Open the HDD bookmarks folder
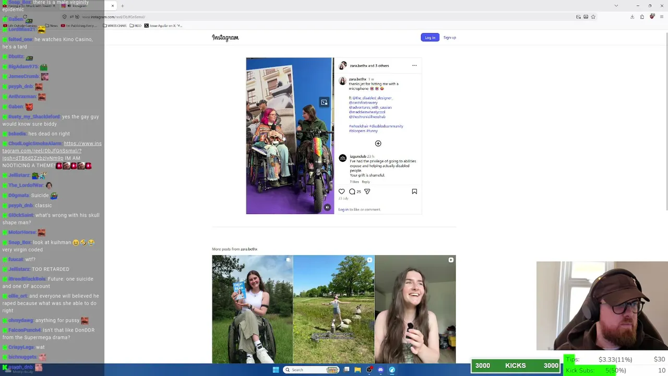 click(136, 26)
